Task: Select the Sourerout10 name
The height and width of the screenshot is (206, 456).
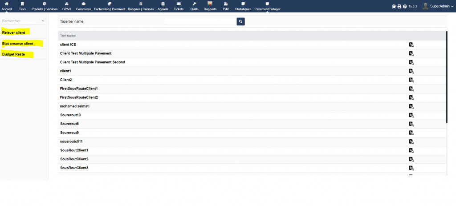Action: (70, 115)
